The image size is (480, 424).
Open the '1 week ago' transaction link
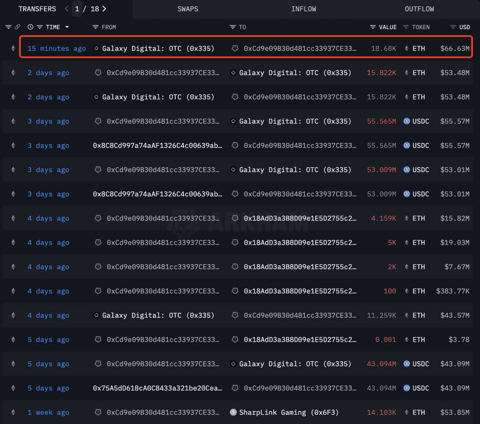(x=48, y=412)
